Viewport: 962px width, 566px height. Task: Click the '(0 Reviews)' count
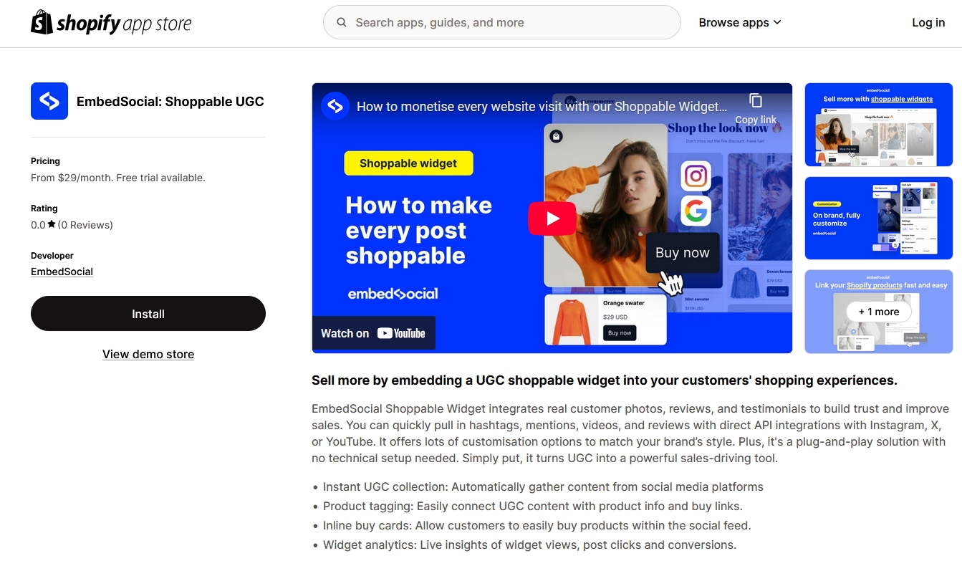[87, 224]
